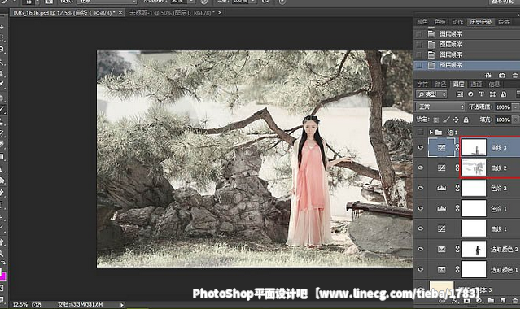Switch to 信息 info tab
This screenshot has height=309, width=525.
click(494, 85)
